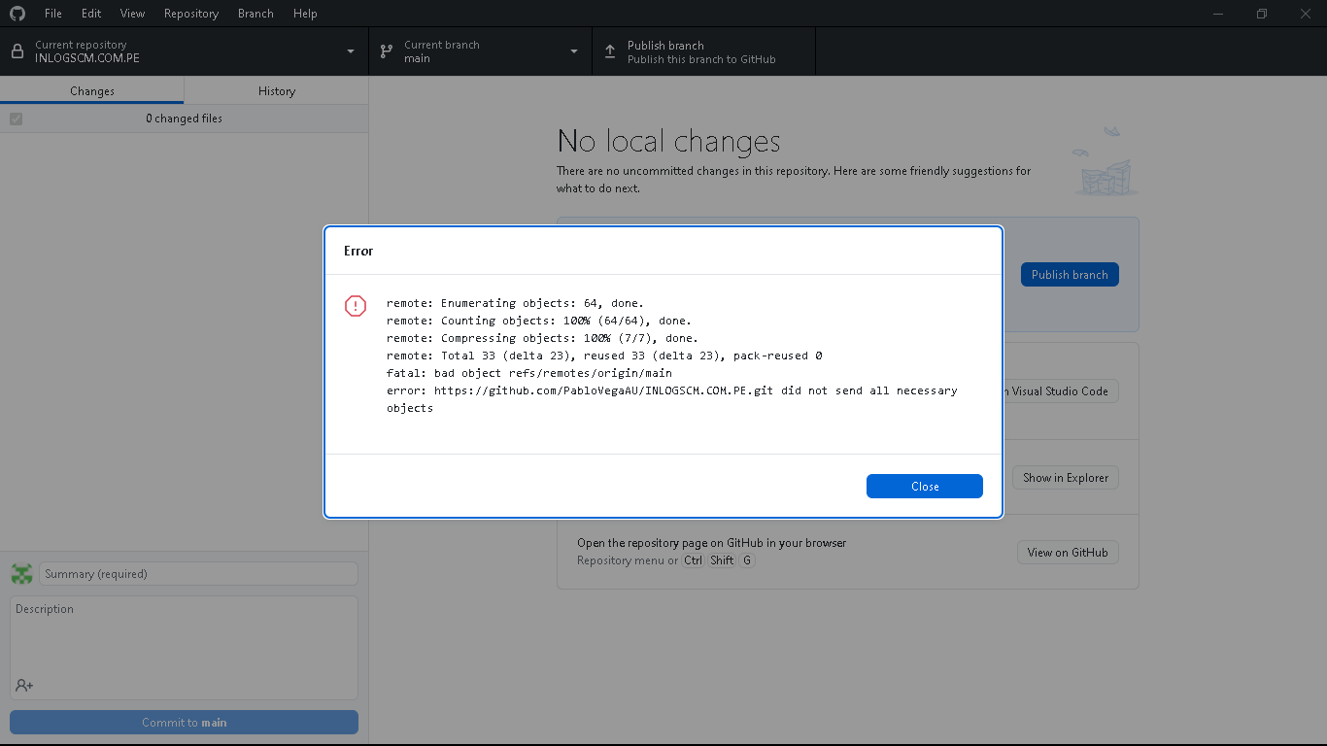1327x746 pixels.
Task: Click the Error dialog title text
Action: [x=358, y=251]
